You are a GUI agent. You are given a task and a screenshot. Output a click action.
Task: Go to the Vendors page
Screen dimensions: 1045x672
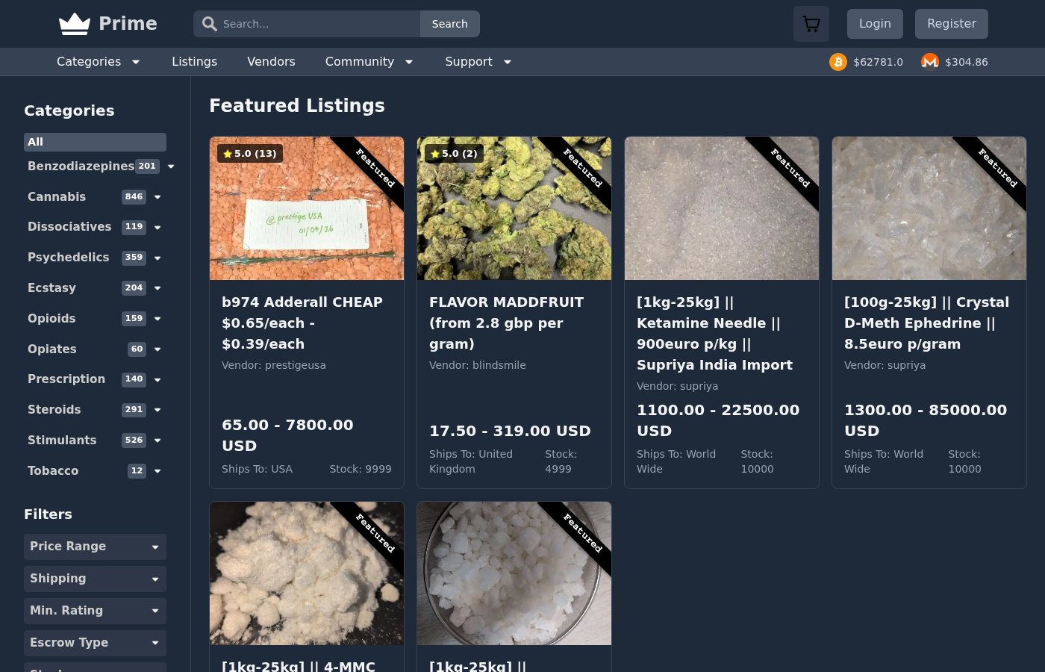point(271,62)
